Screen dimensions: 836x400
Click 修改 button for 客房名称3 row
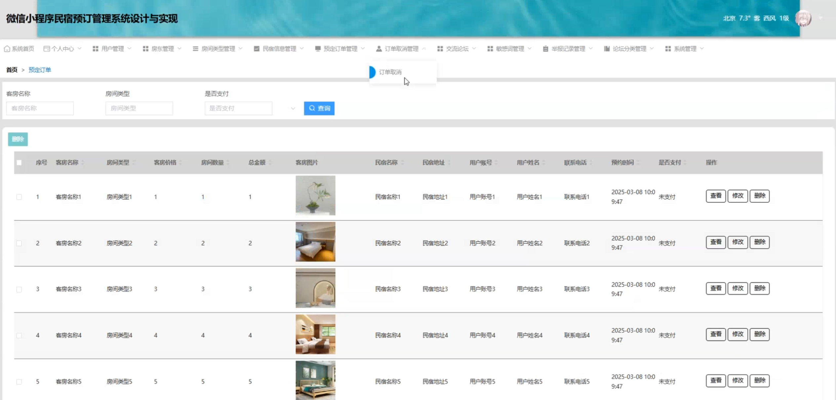click(x=737, y=288)
